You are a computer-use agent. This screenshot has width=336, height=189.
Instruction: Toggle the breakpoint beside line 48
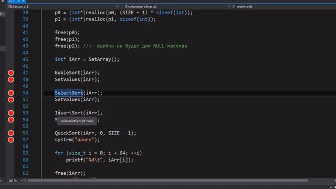[x=11, y=79]
